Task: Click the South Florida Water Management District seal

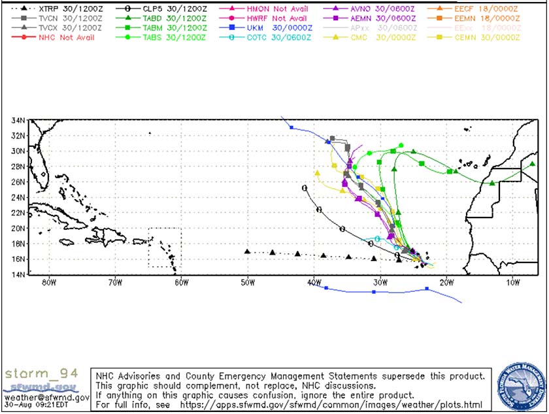Action: (520, 387)
